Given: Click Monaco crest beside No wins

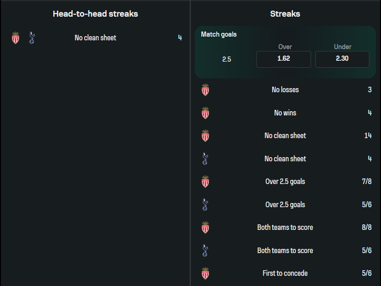Looking at the screenshot, I should [x=206, y=113].
